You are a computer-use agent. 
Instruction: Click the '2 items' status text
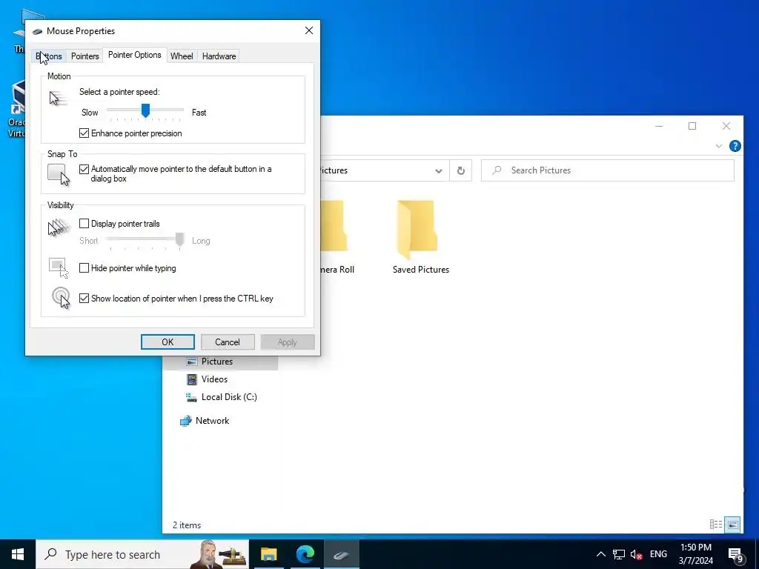pyautogui.click(x=187, y=525)
